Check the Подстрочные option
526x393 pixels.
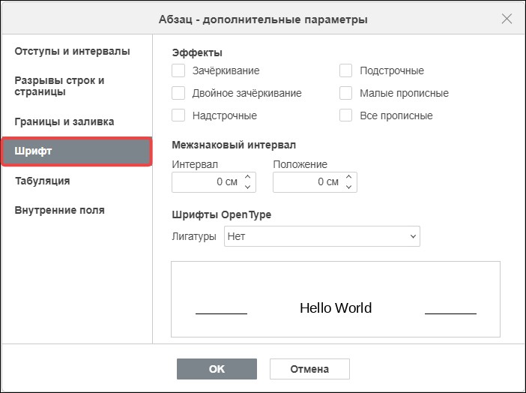tap(345, 70)
